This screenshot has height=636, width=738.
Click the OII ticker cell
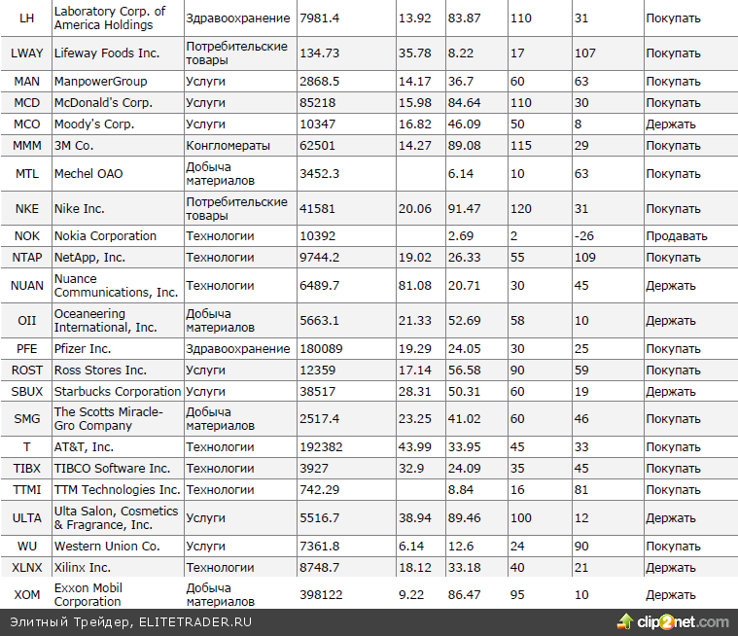click(26, 321)
